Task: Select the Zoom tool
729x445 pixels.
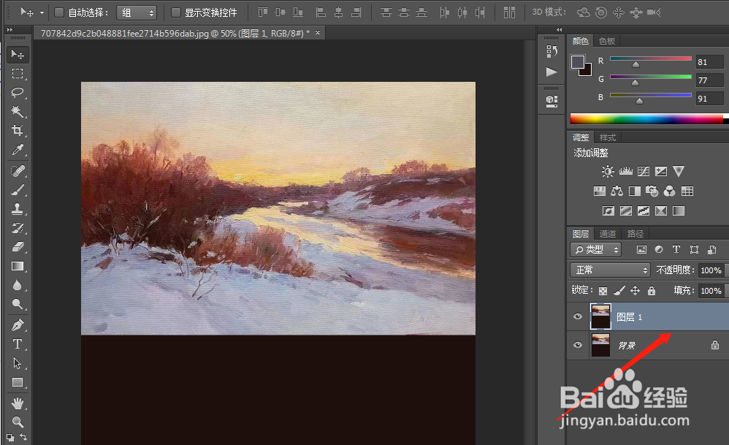Action: click(x=18, y=422)
